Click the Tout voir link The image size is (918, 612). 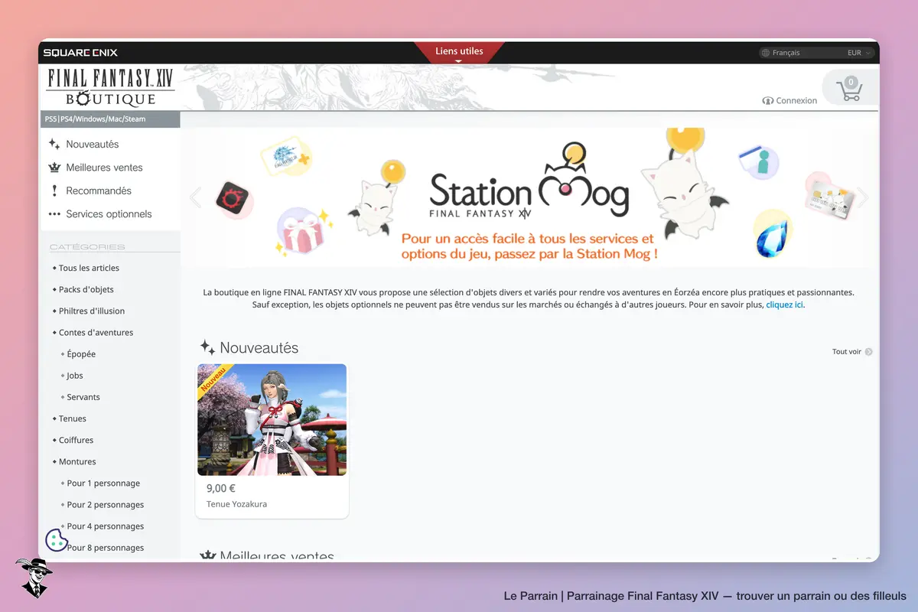847,352
